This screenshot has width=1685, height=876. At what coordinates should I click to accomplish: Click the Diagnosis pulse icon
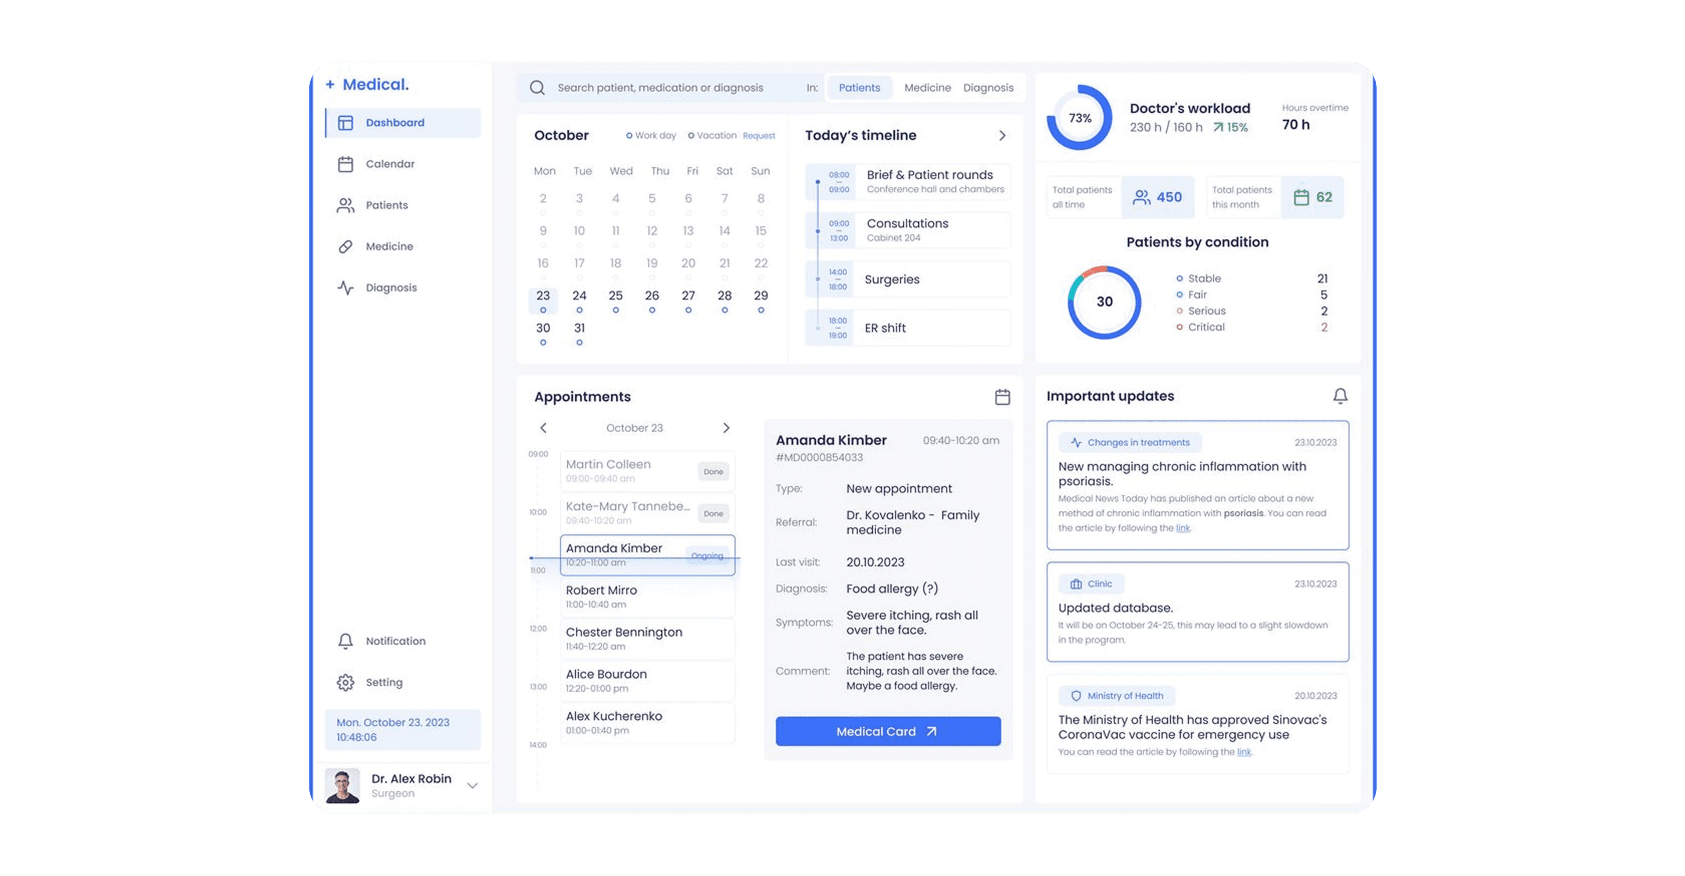345,288
